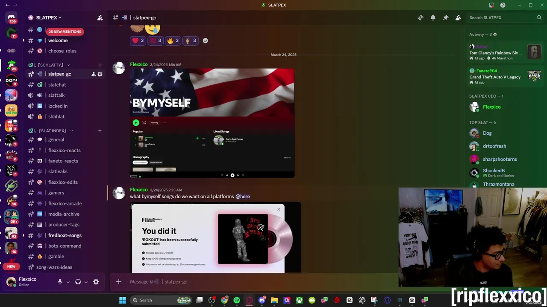Toggle the hand emoji reaction
This screenshot has width=547, height=307.
coord(190,41)
